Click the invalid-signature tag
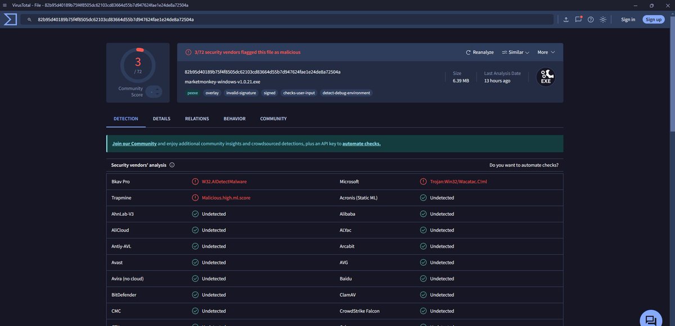Image resolution: width=675 pixels, height=326 pixels. 241,93
